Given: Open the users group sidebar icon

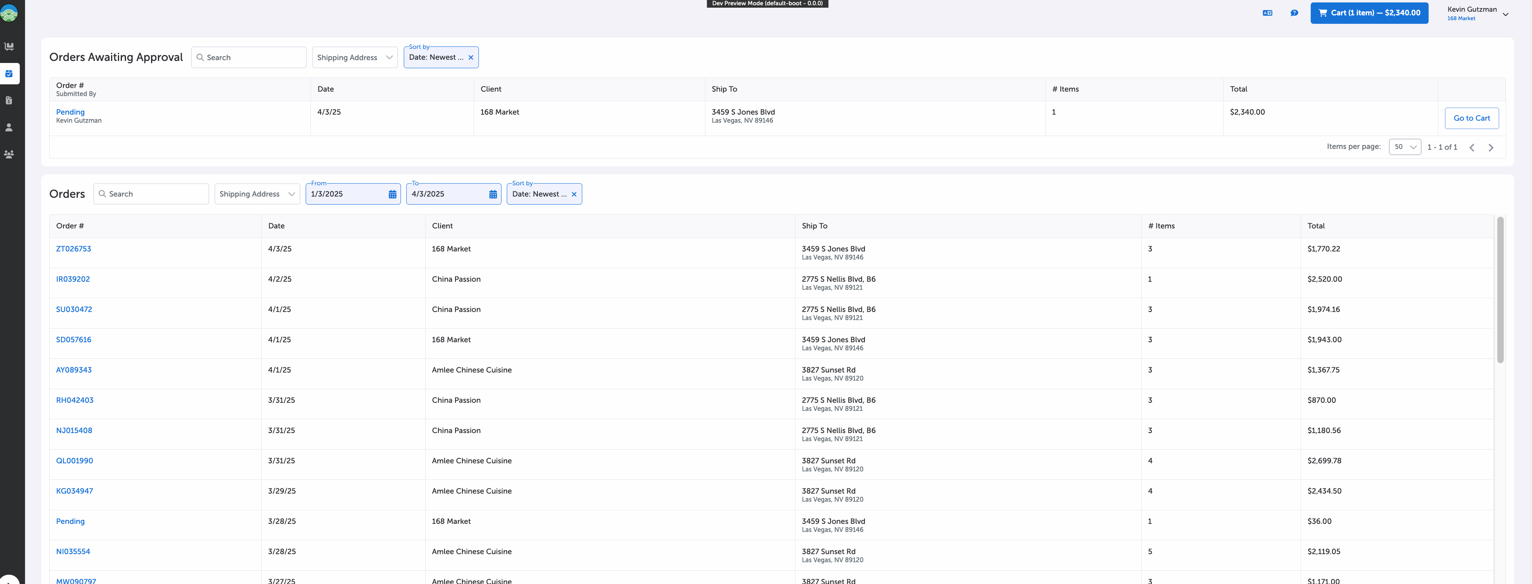Looking at the screenshot, I should tap(9, 154).
